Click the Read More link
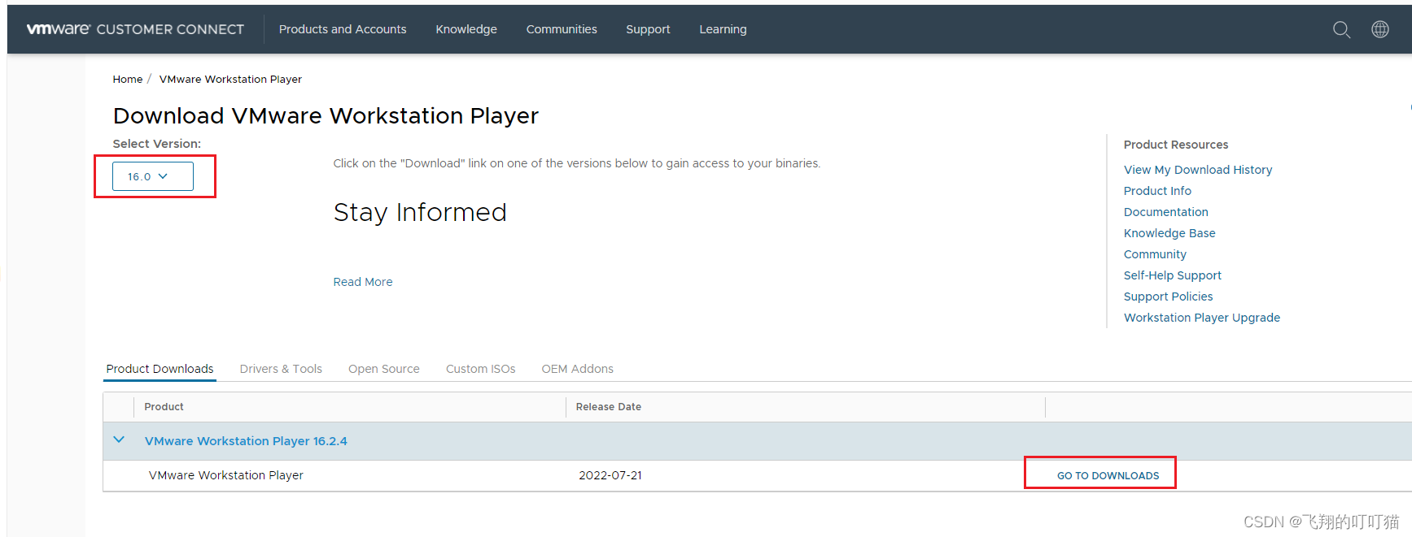Image resolution: width=1412 pixels, height=537 pixels. coord(363,282)
